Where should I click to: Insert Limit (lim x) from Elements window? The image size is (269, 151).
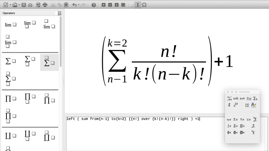click(x=229, y=119)
